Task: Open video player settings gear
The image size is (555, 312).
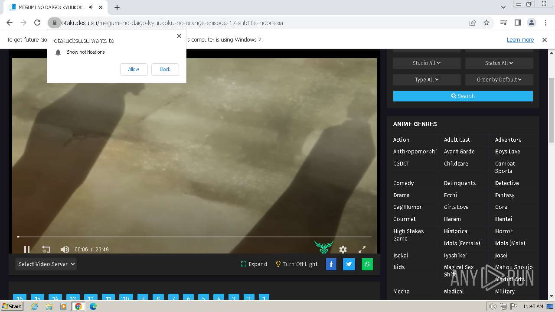Action: pyautogui.click(x=343, y=249)
